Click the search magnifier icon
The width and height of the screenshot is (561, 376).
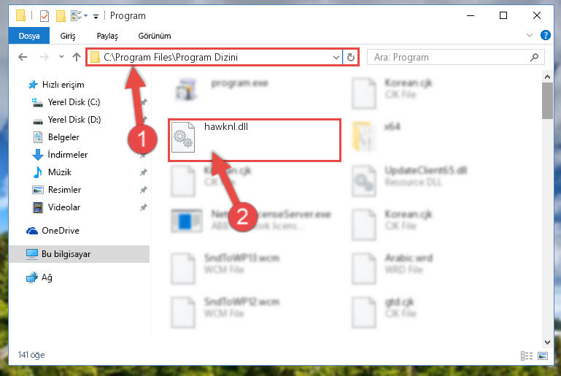(534, 57)
